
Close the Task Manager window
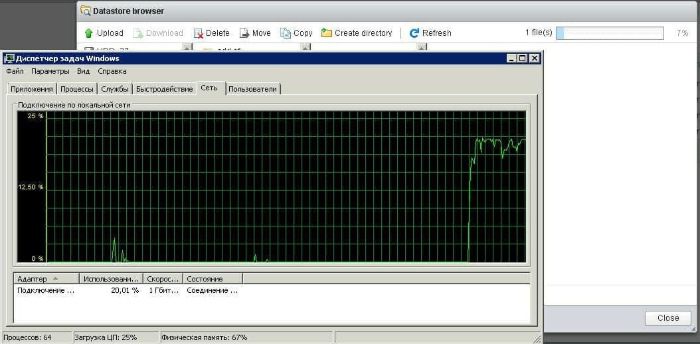tap(534, 58)
